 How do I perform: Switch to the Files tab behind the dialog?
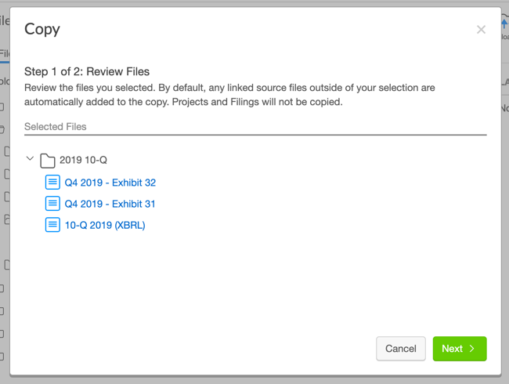pyautogui.click(x=4, y=53)
